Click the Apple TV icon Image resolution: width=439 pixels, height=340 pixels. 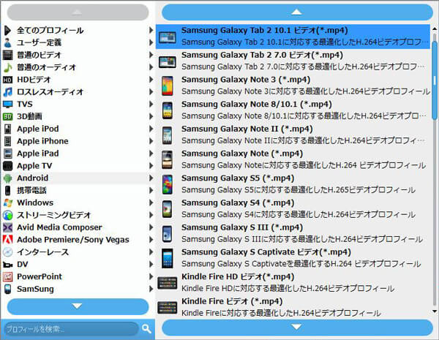coord(7,166)
